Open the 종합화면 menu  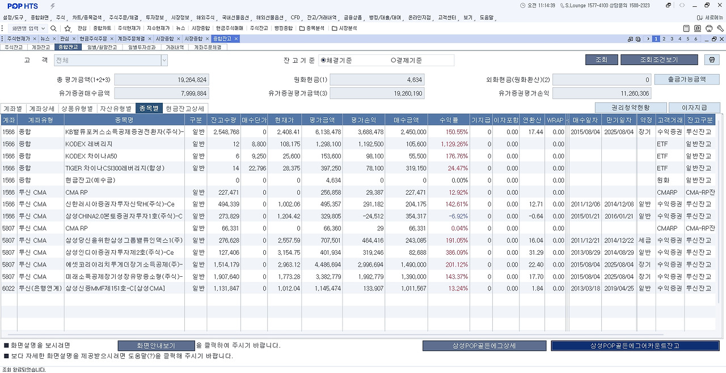pyautogui.click(x=40, y=18)
